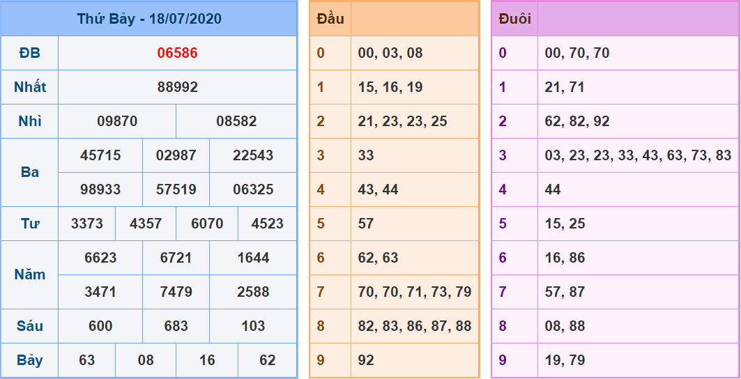The width and height of the screenshot is (741, 379).
Task: Click the Đầu column header
Action: coord(330,19)
